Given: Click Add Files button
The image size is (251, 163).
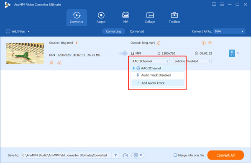Looking at the screenshot, I should click(15, 31).
